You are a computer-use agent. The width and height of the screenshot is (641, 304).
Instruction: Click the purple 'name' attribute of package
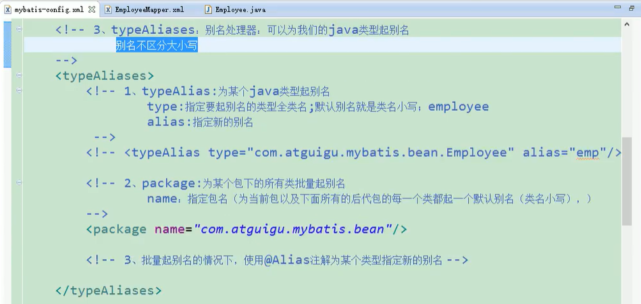[170, 229]
